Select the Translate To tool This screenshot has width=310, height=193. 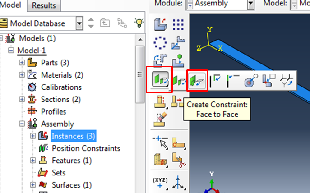point(178,60)
